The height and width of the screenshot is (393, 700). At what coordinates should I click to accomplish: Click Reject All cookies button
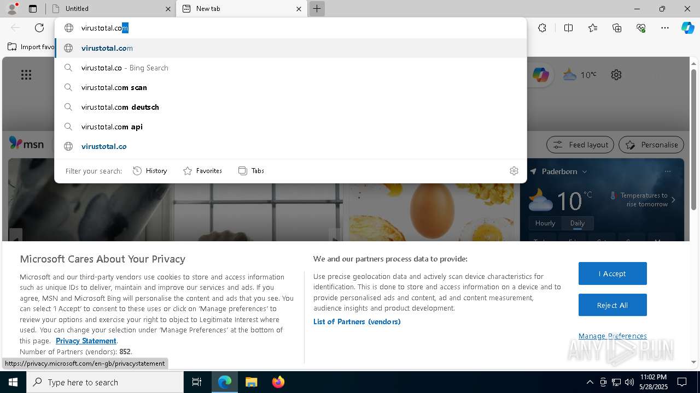tap(612, 305)
